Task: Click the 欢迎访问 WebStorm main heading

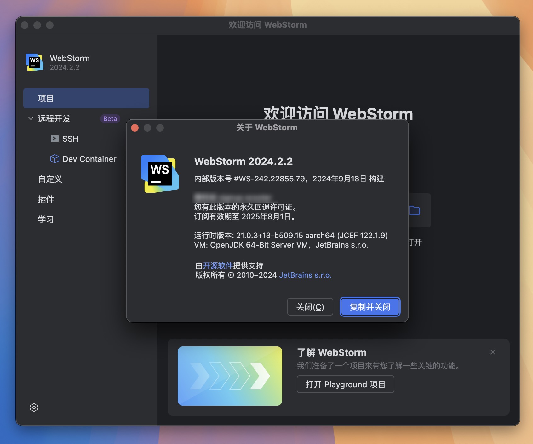Action: [x=338, y=113]
